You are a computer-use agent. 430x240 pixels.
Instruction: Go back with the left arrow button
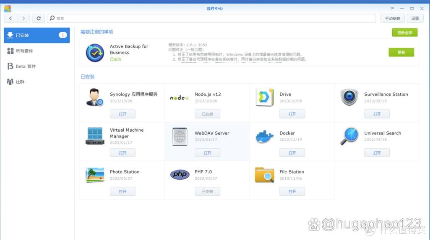10,18
